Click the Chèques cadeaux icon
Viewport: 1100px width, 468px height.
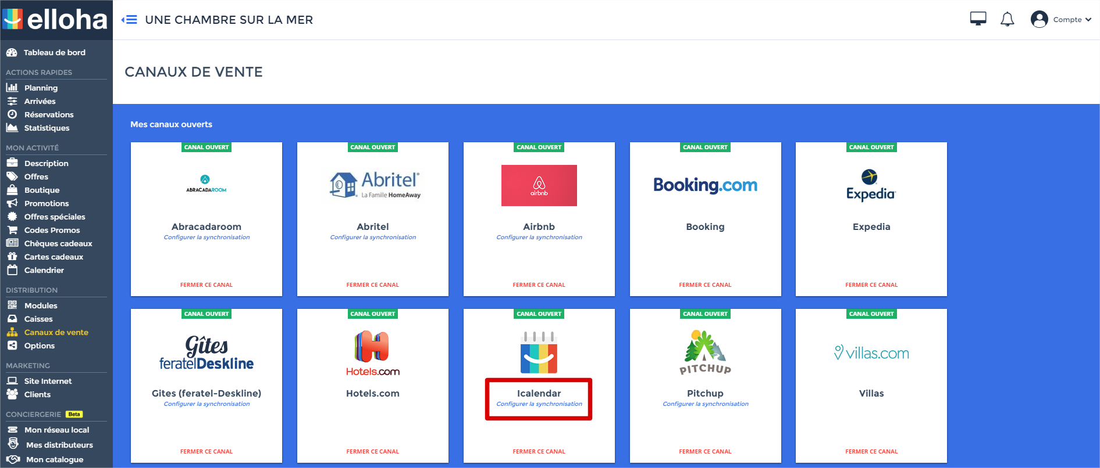pos(12,243)
